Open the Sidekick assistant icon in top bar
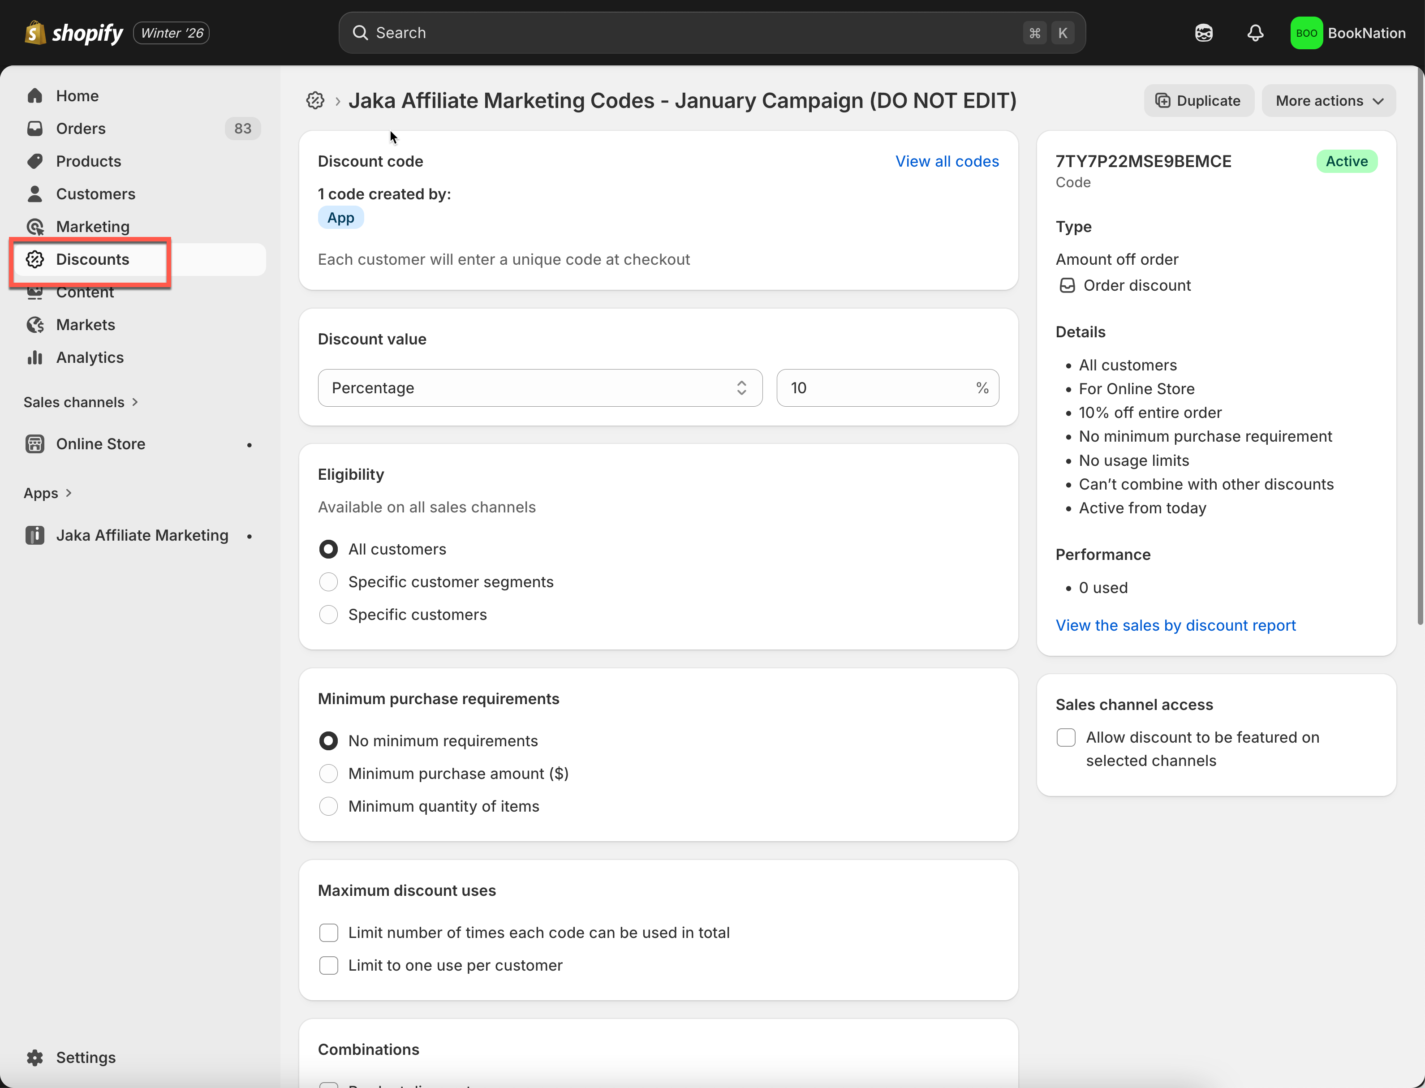The width and height of the screenshot is (1425, 1088). pos(1203,33)
